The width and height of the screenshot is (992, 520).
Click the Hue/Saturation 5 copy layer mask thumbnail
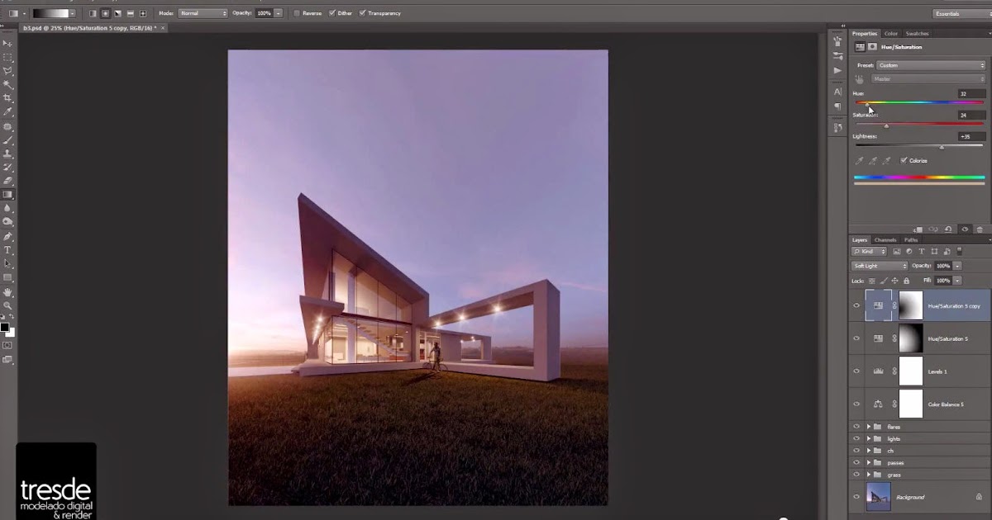910,305
